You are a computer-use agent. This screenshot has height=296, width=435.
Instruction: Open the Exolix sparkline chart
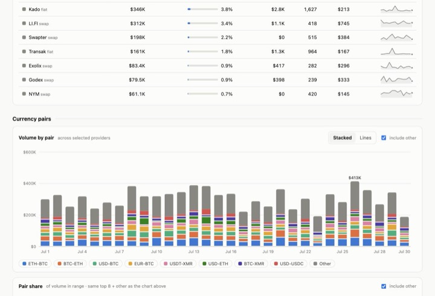pyautogui.click(x=397, y=66)
